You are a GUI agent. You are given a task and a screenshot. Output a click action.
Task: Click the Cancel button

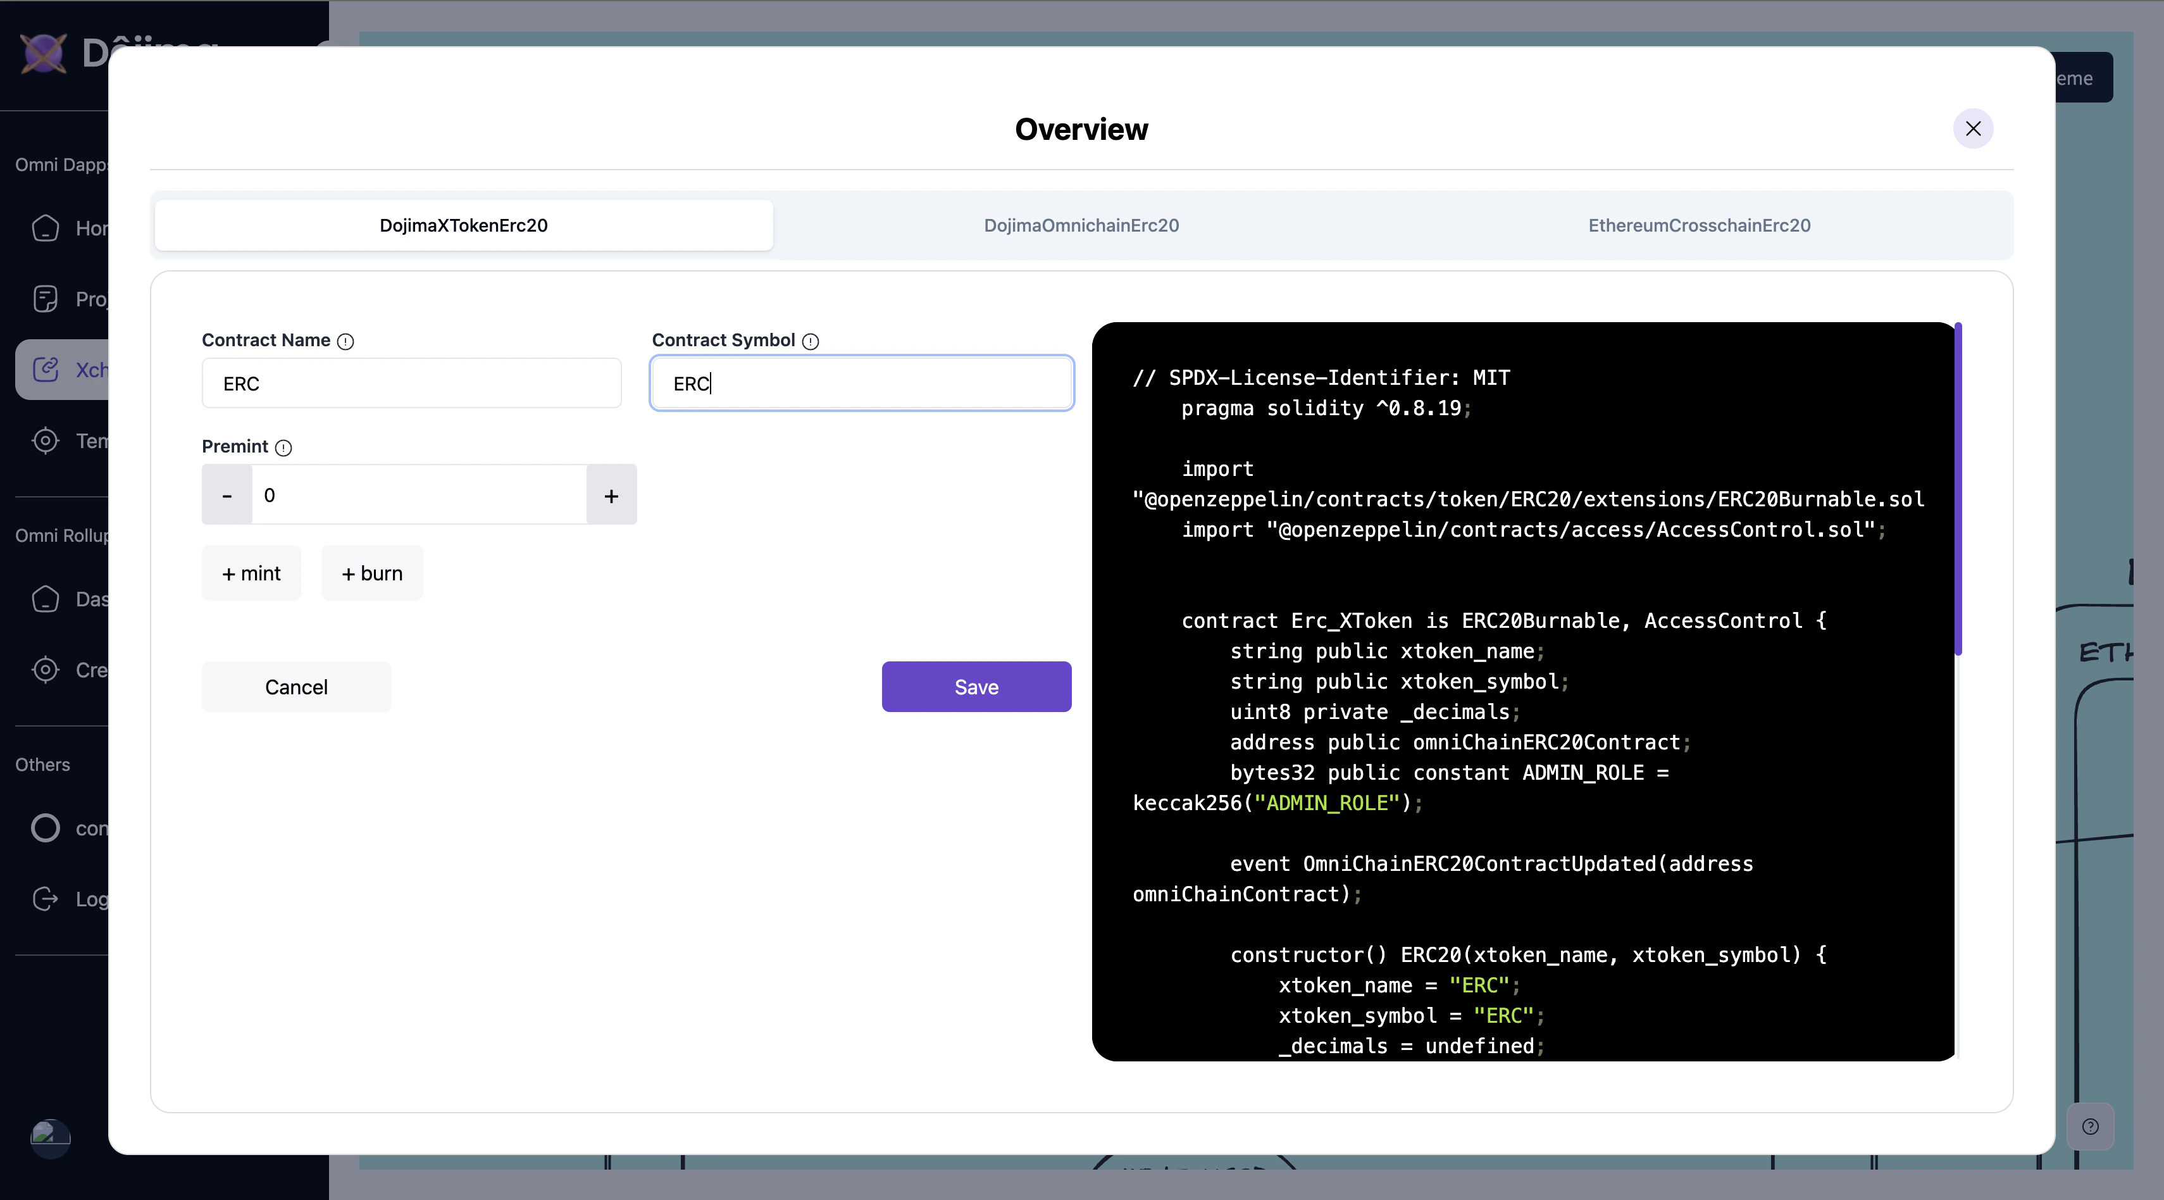coord(295,687)
